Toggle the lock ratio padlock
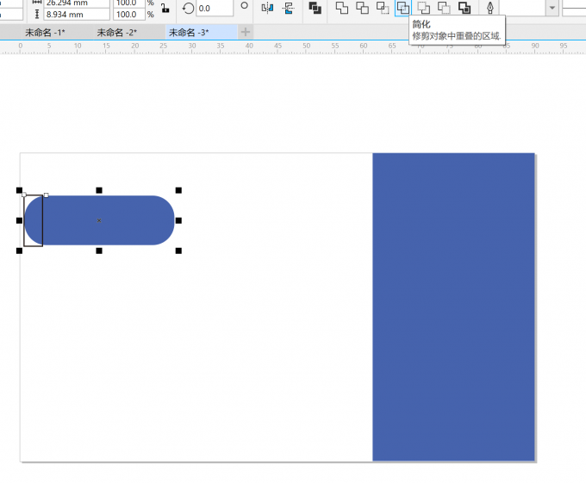This screenshot has height=483, width=586. tap(165, 9)
